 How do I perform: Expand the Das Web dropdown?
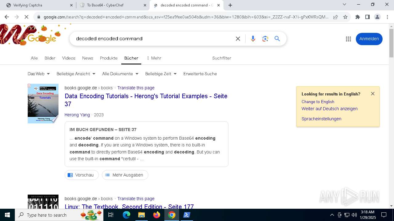point(39,74)
